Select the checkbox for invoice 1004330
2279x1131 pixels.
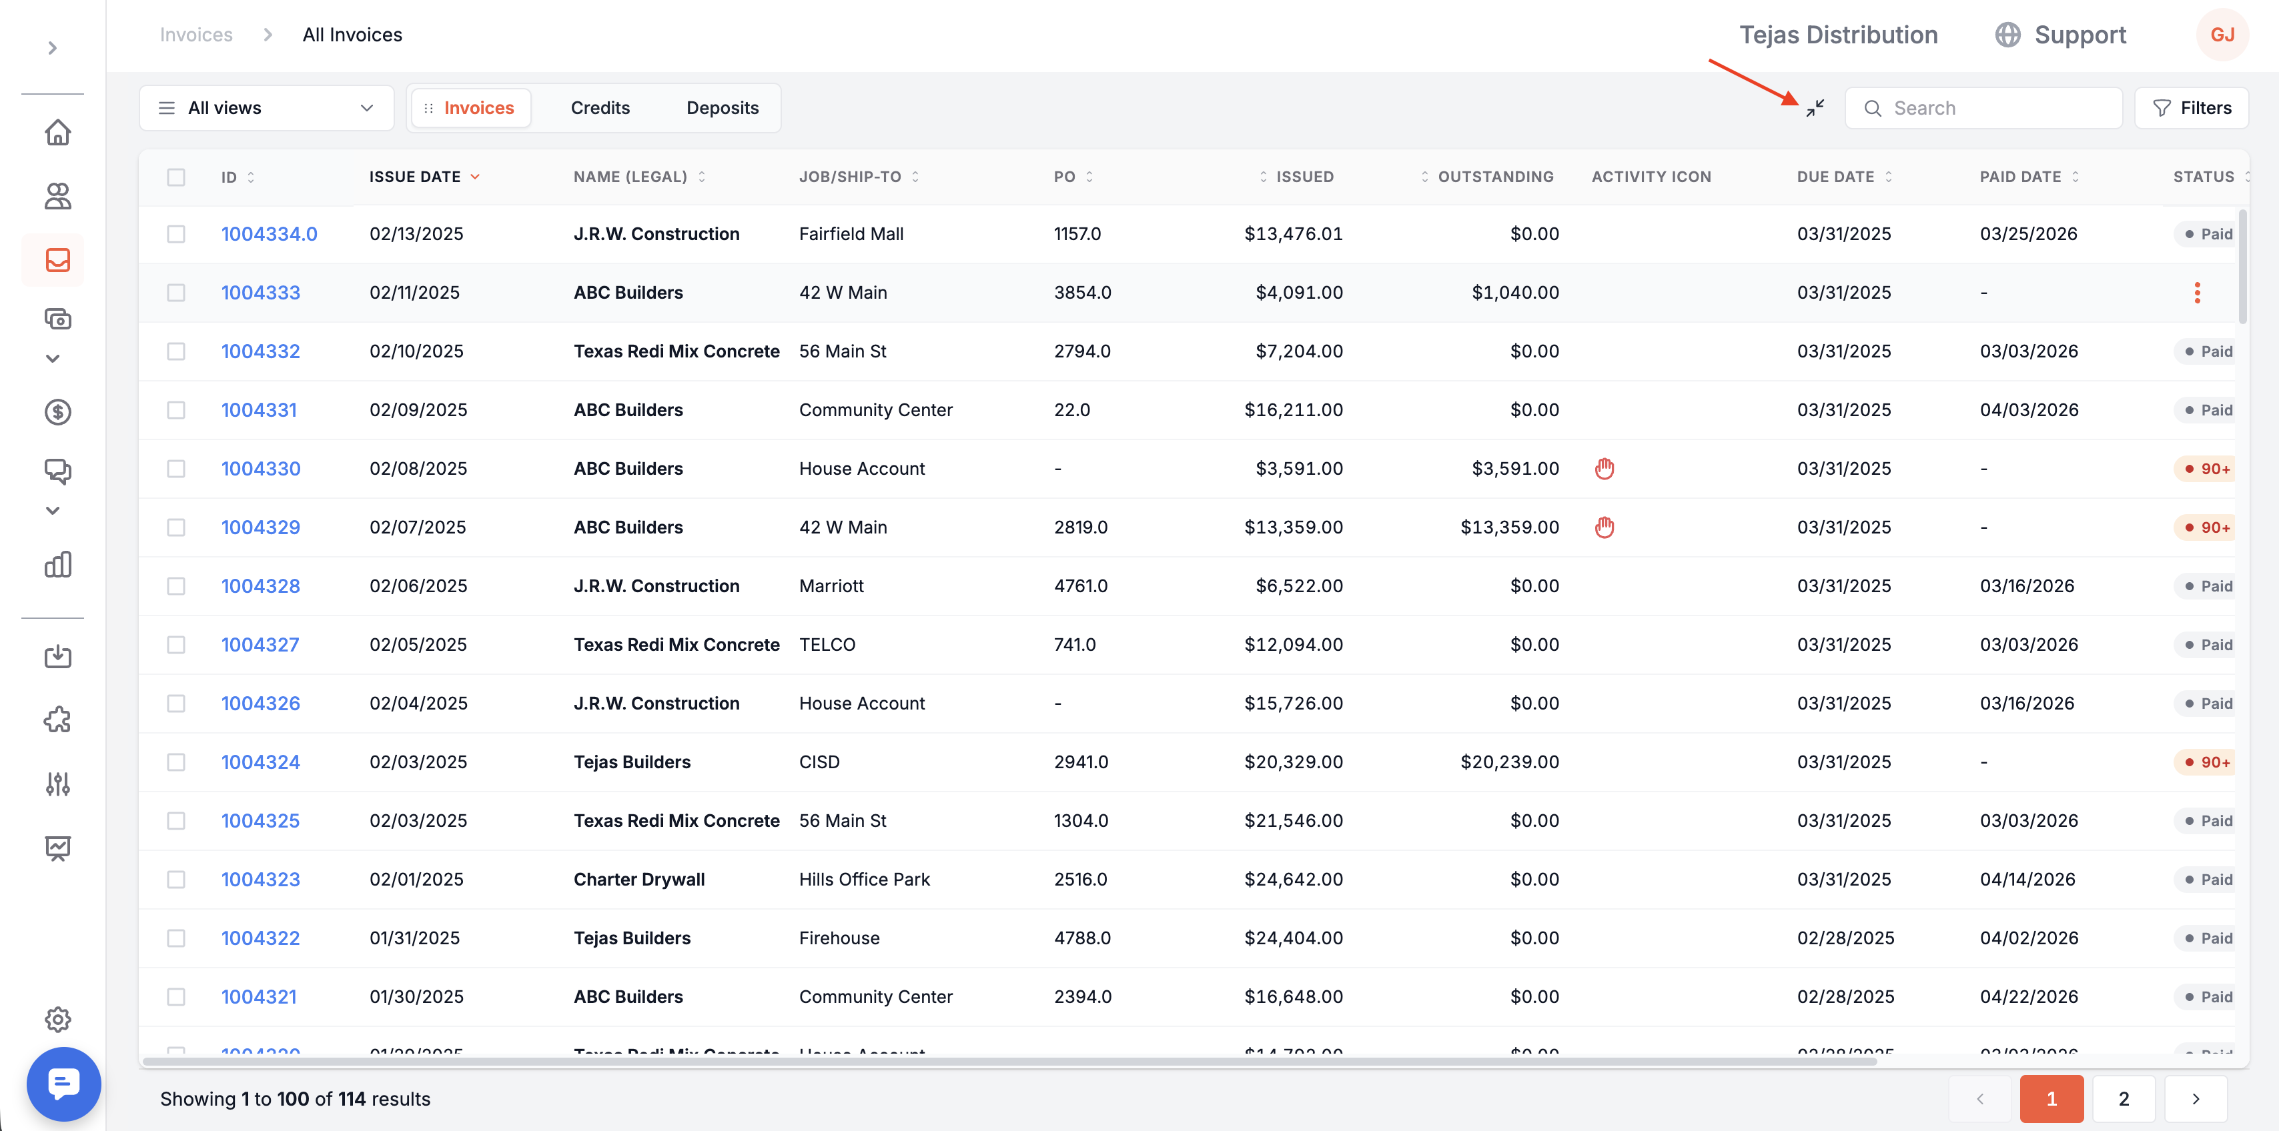tap(176, 469)
